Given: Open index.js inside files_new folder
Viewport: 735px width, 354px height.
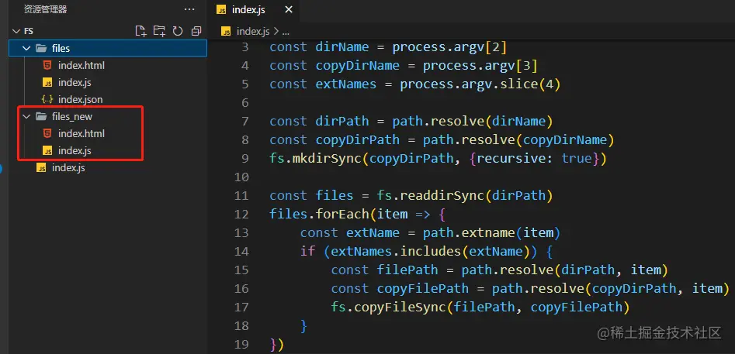Looking at the screenshot, I should 75,150.
